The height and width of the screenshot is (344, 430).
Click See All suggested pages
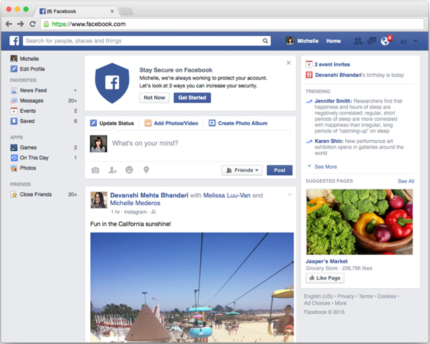pos(406,181)
